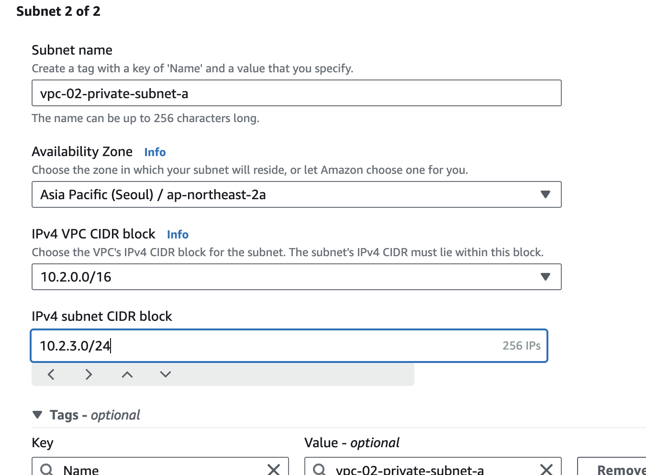
Task: Clear the tag Value field with X
Action: (546, 469)
